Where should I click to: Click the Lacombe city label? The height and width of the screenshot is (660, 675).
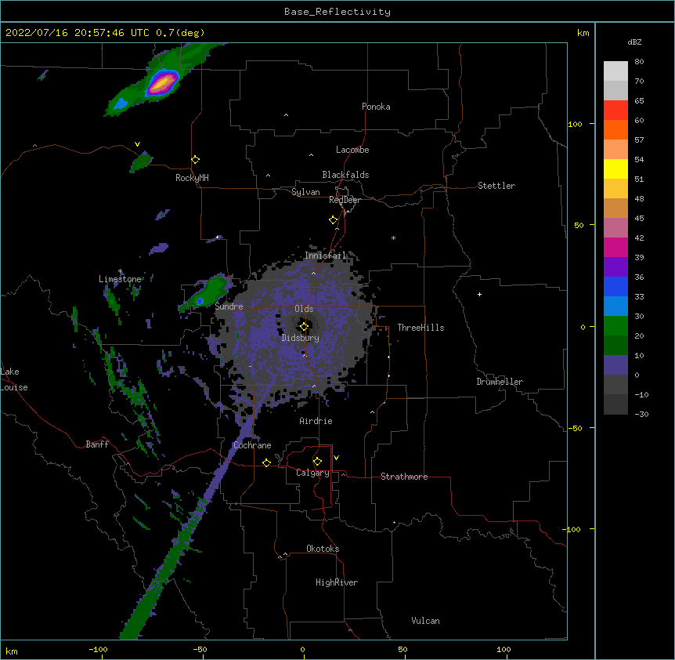tap(352, 150)
